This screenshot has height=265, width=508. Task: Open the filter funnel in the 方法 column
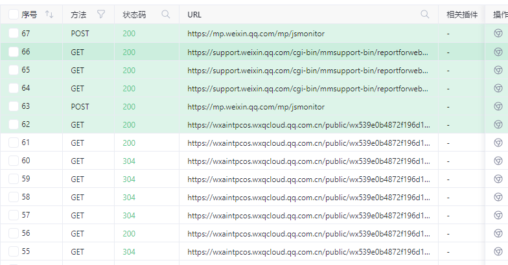pos(100,14)
